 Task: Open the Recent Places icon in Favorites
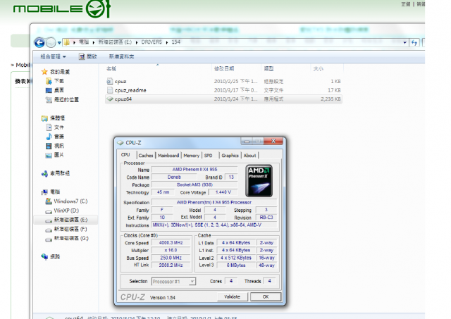(x=49, y=100)
